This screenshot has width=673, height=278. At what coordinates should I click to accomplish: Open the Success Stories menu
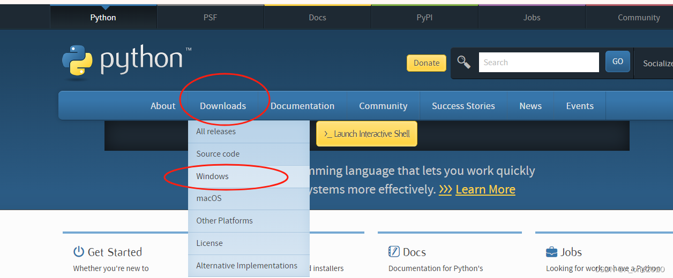(x=463, y=106)
